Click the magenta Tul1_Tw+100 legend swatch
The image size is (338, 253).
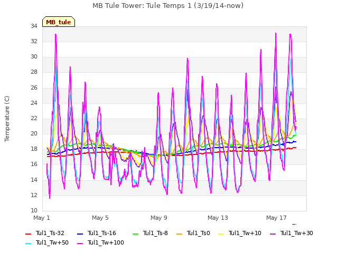coord(80,243)
